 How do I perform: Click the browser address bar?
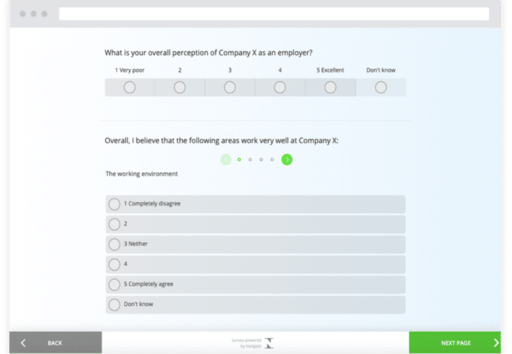273,14
